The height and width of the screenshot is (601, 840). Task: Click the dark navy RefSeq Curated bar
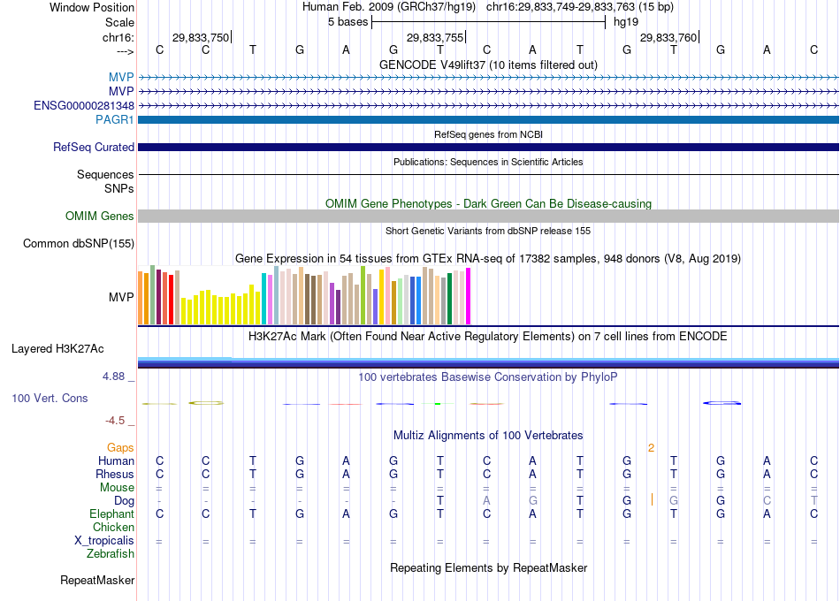pos(489,147)
